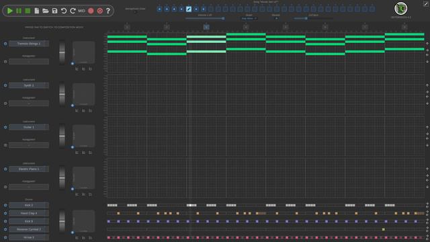Click the rightmost icon beneath Electric Piano 1 pad
This screenshot has width=430, height=242.
pyautogui.click(x=90, y=194)
